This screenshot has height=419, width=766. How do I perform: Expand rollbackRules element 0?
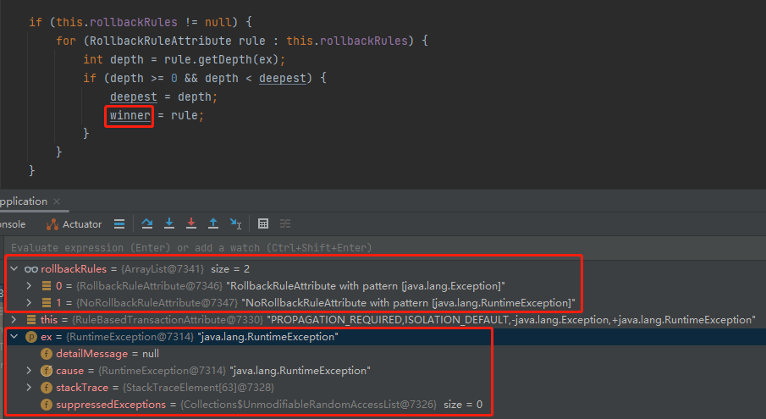click(29, 286)
